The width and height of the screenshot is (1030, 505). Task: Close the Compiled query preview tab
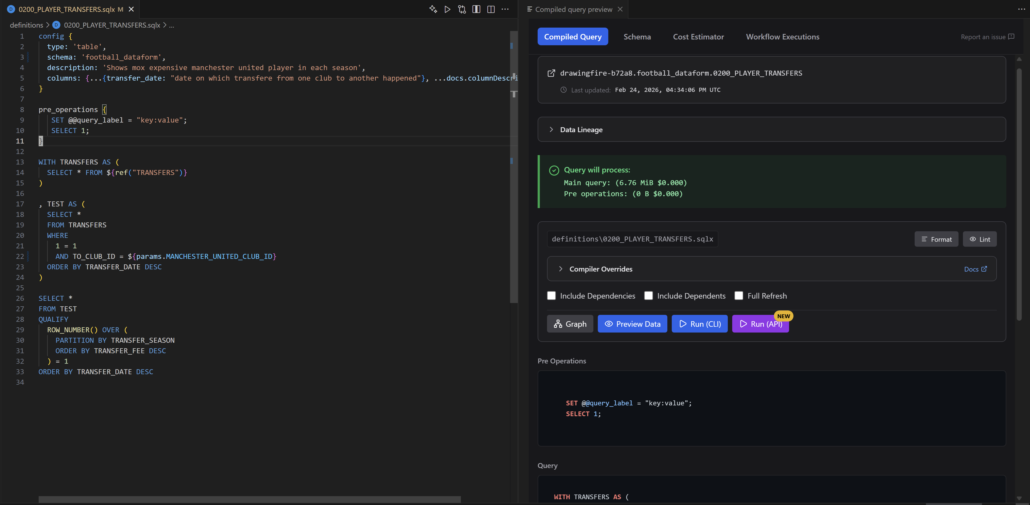[x=620, y=9]
